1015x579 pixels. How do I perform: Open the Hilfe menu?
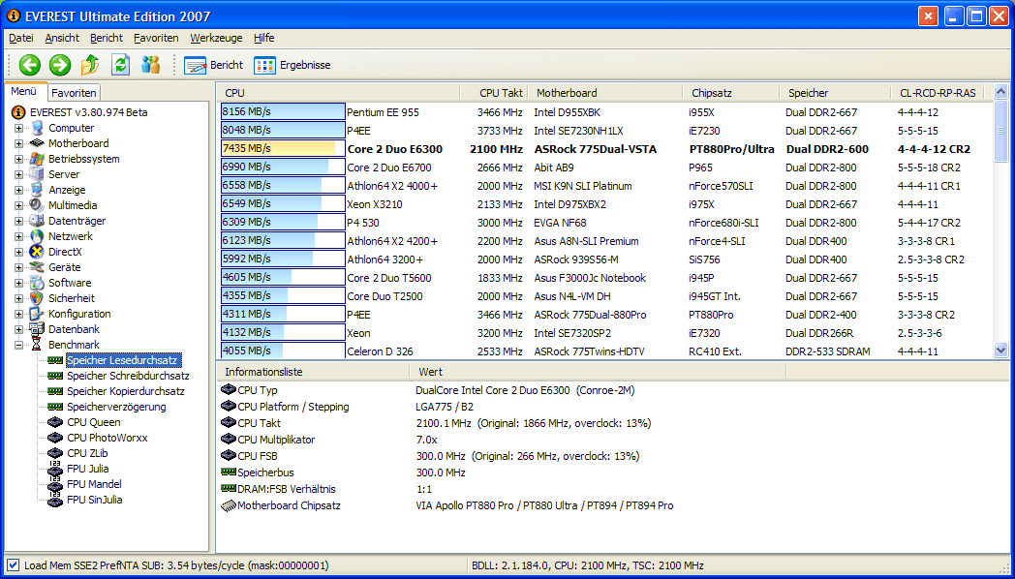[264, 38]
